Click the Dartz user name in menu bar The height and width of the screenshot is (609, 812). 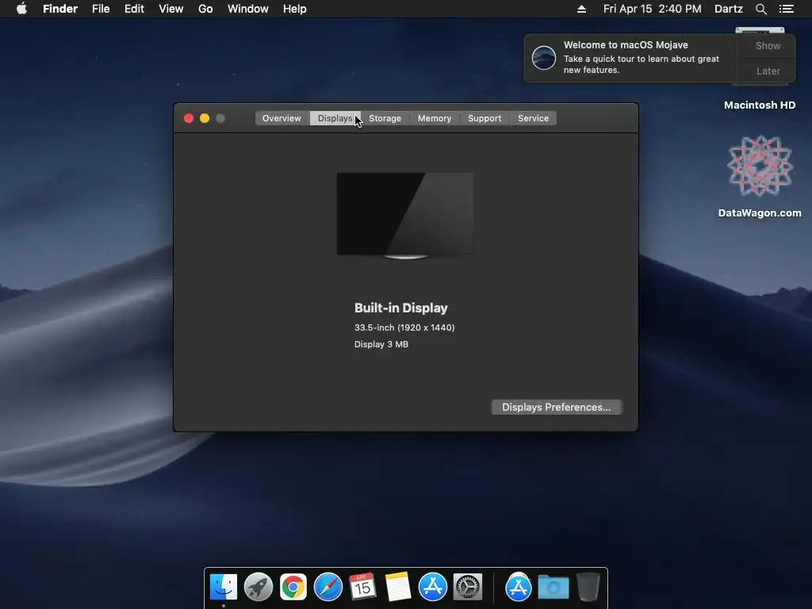click(x=728, y=9)
